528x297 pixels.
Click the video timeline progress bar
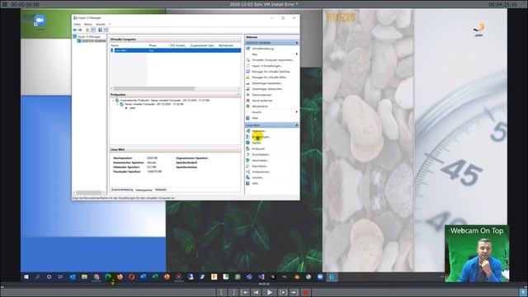264,286
